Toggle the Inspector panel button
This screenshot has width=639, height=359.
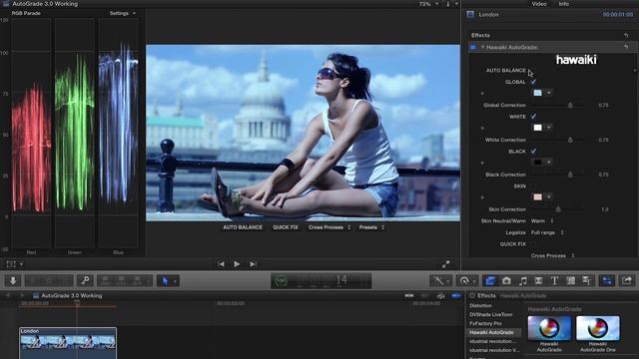point(607,280)
